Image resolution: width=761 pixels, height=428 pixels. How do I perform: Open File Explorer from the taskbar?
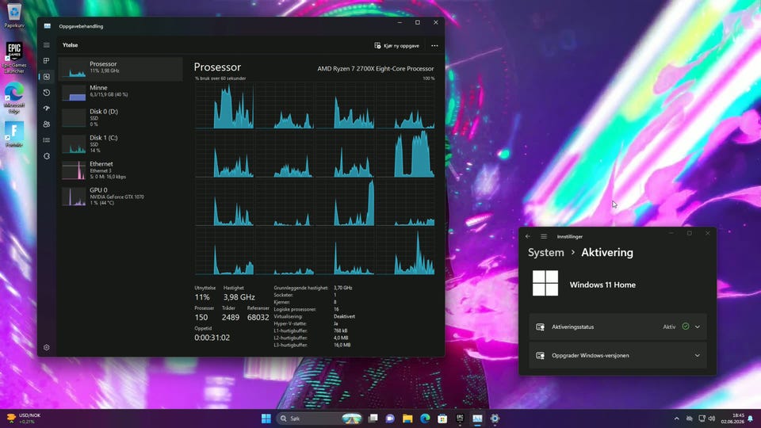click(407, 418)
